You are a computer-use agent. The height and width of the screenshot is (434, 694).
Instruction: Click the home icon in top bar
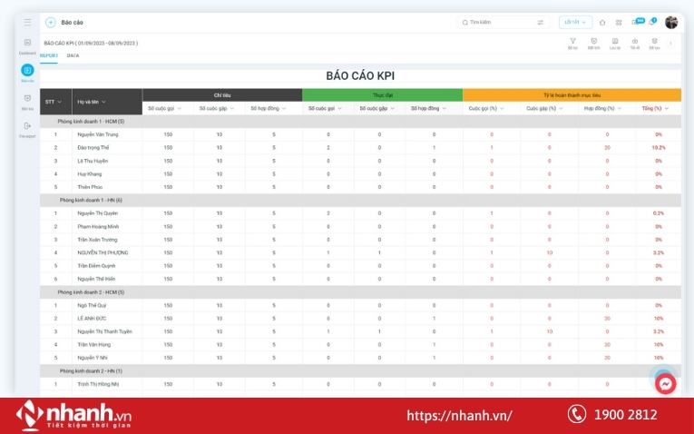click(x=602, y=22)
